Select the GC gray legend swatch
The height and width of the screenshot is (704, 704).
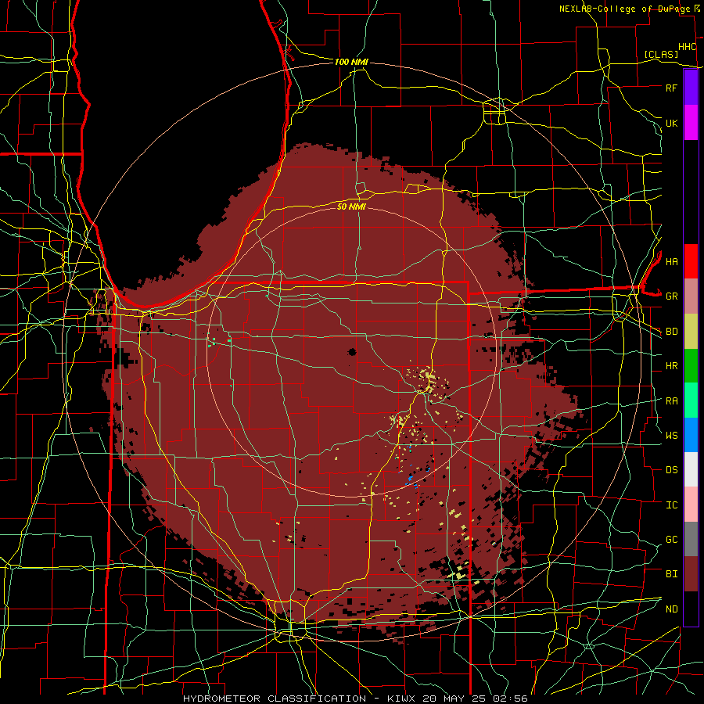pos(691,539)
